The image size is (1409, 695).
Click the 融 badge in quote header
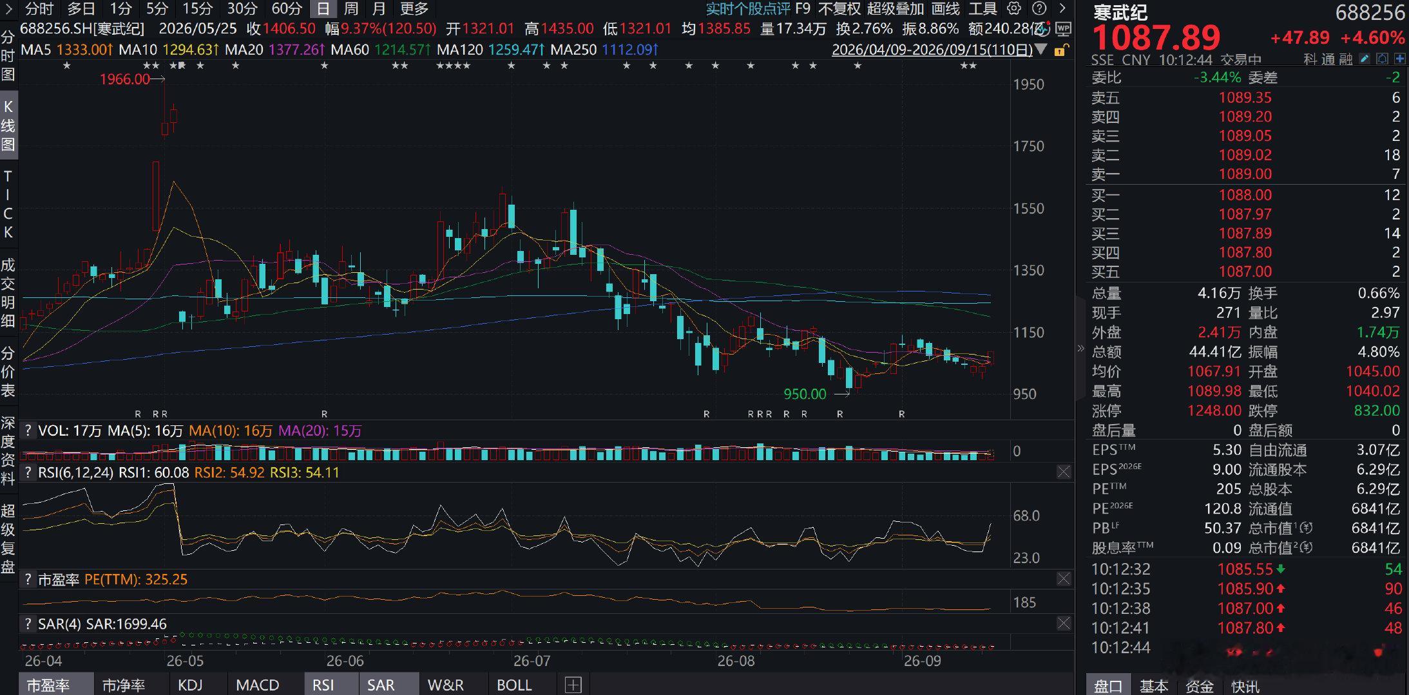(1345, 60)
